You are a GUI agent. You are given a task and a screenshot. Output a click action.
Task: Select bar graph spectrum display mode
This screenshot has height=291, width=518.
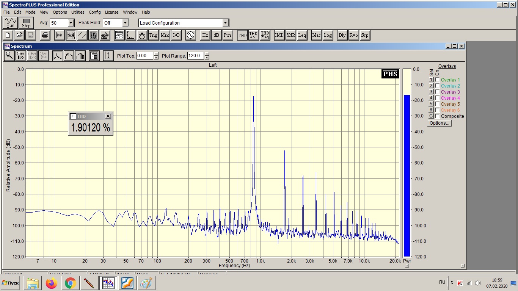80,56
